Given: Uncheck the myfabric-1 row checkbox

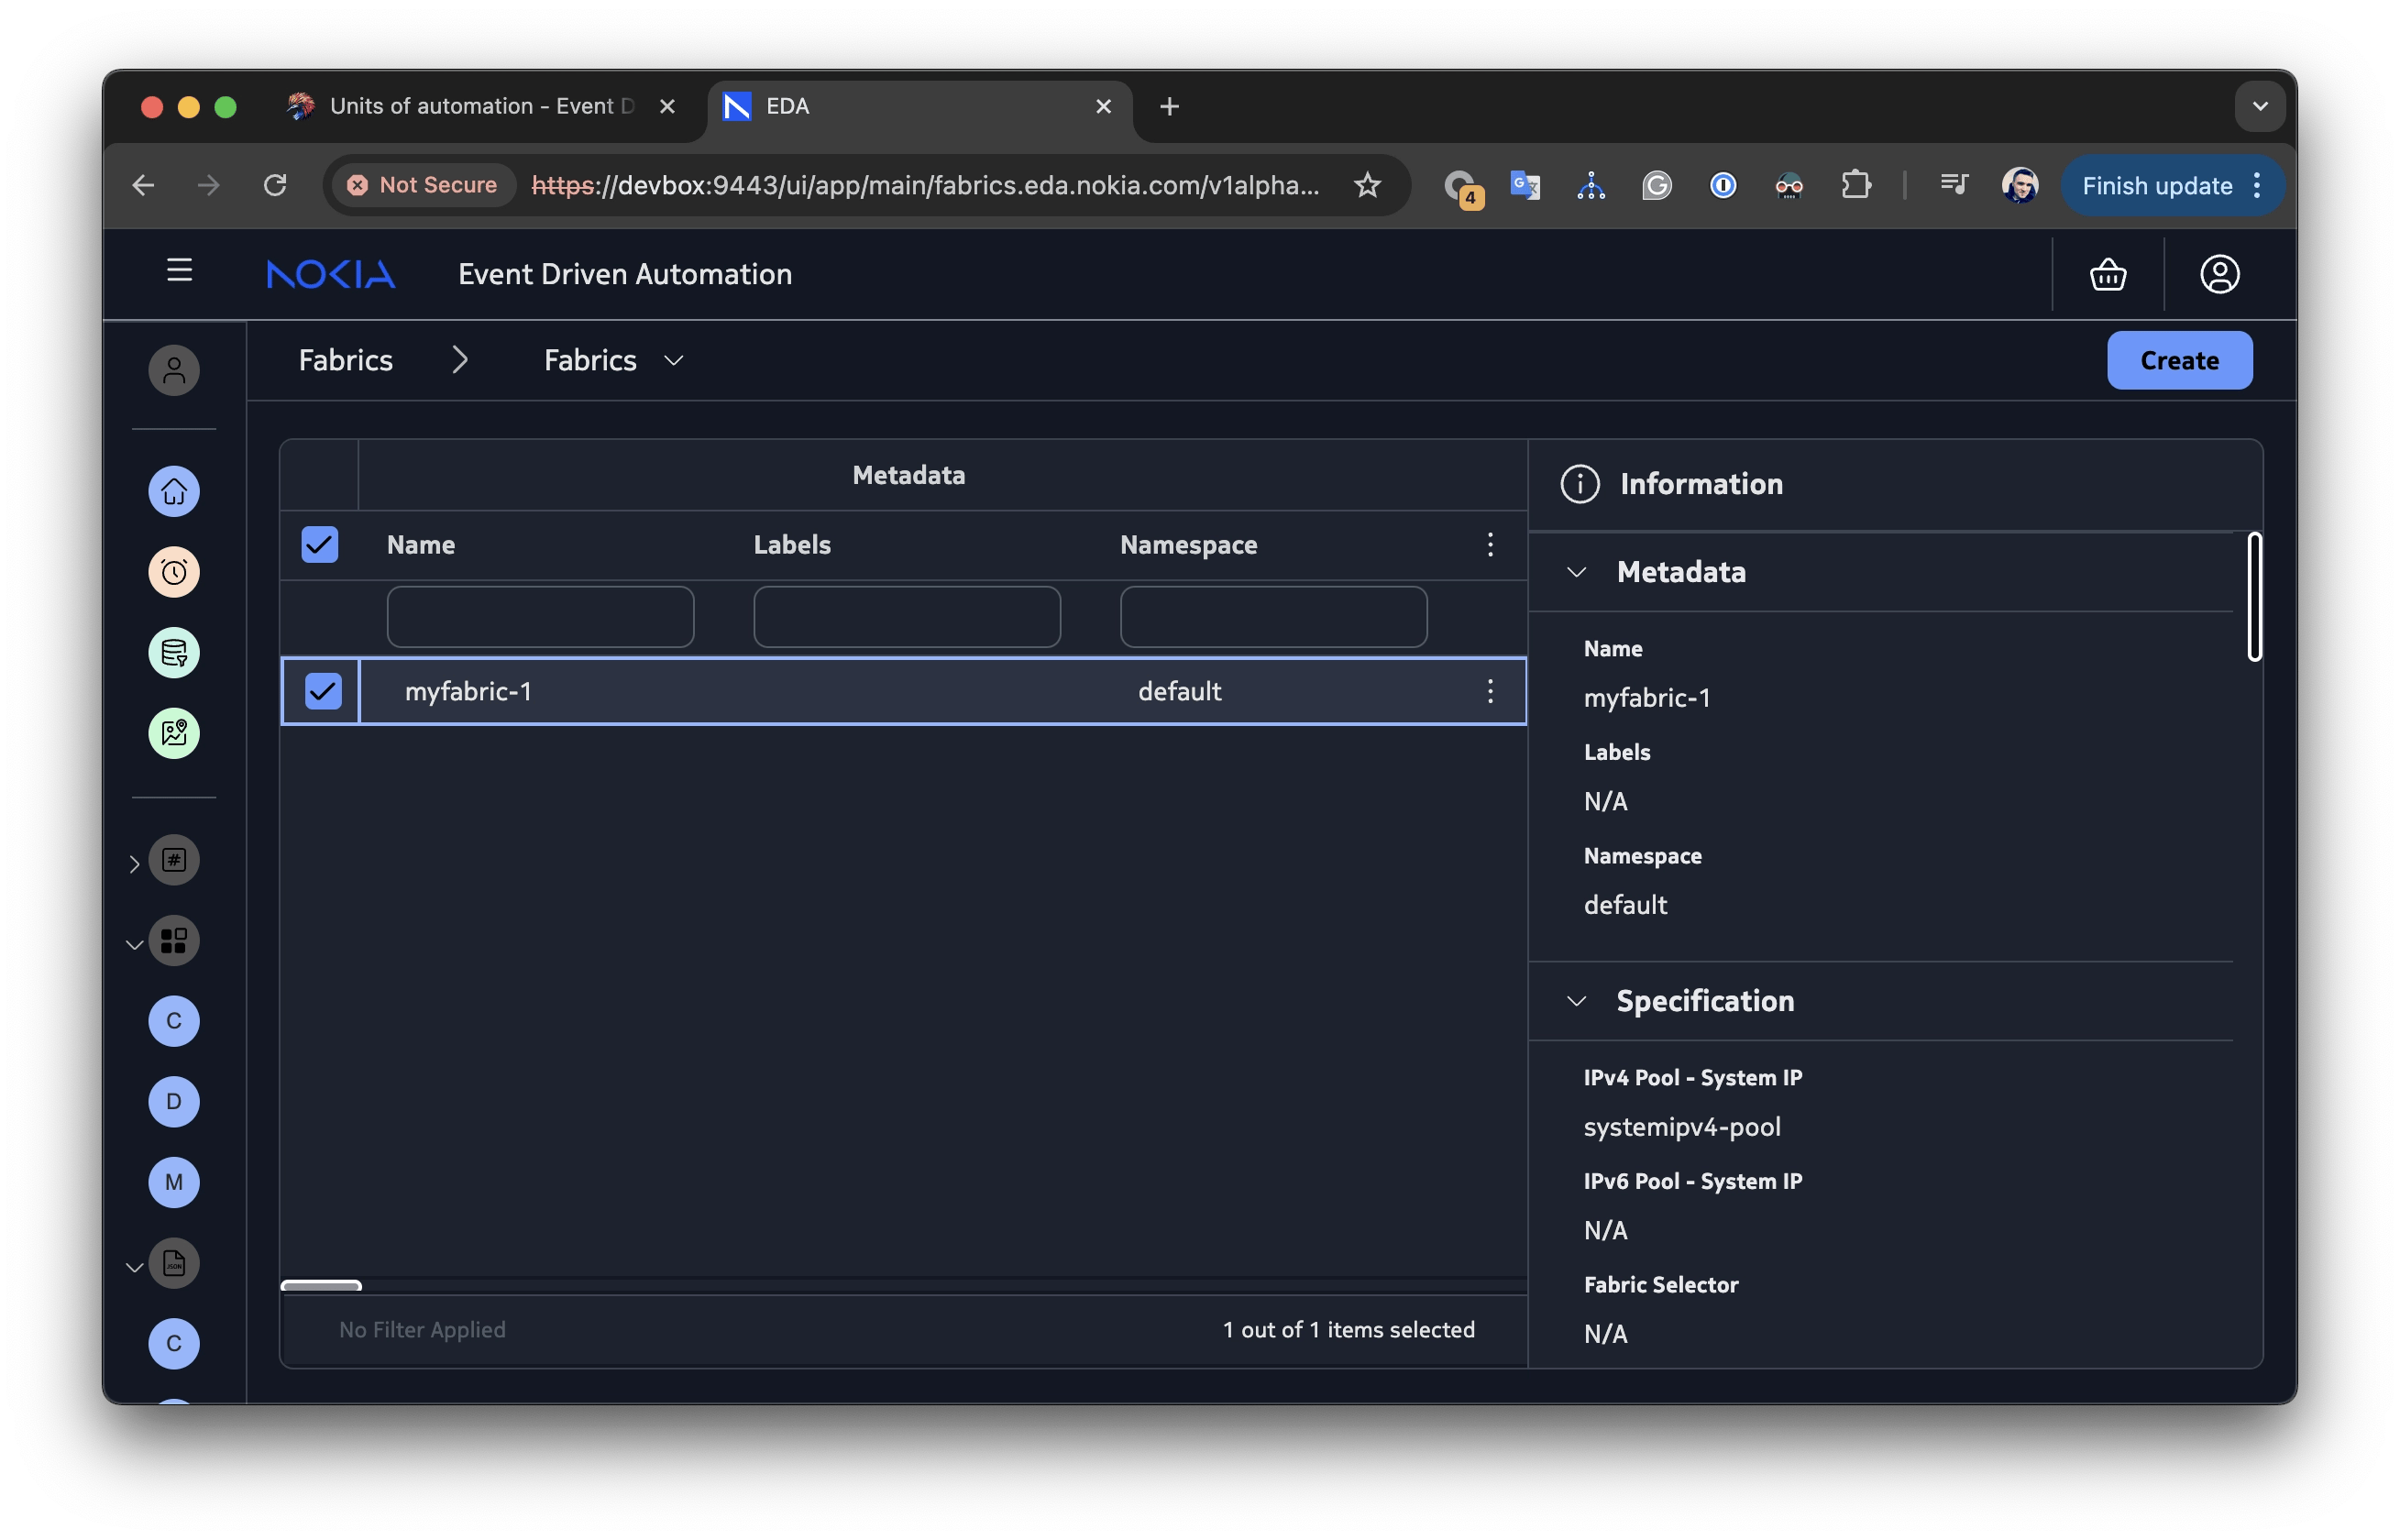Looking at the screenshot, I should (323, 691).
